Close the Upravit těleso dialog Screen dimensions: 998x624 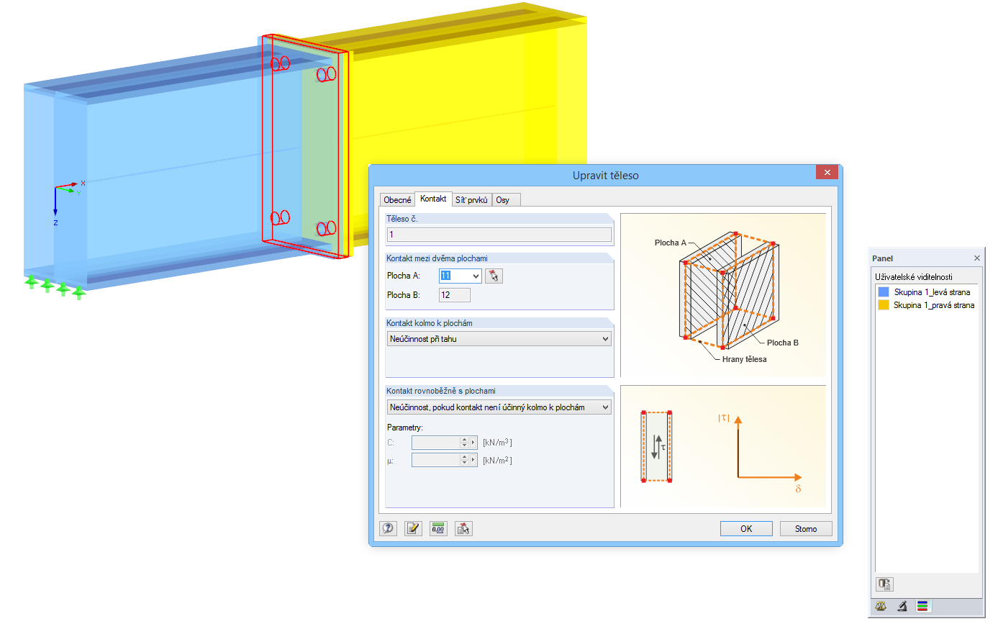tap(827, 173)
